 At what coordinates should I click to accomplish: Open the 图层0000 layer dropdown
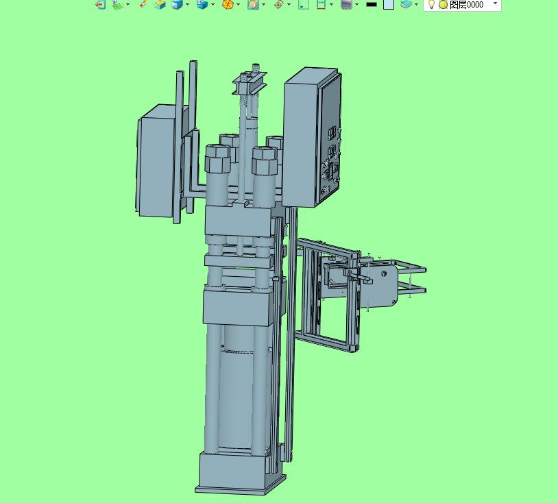point(495,3)
